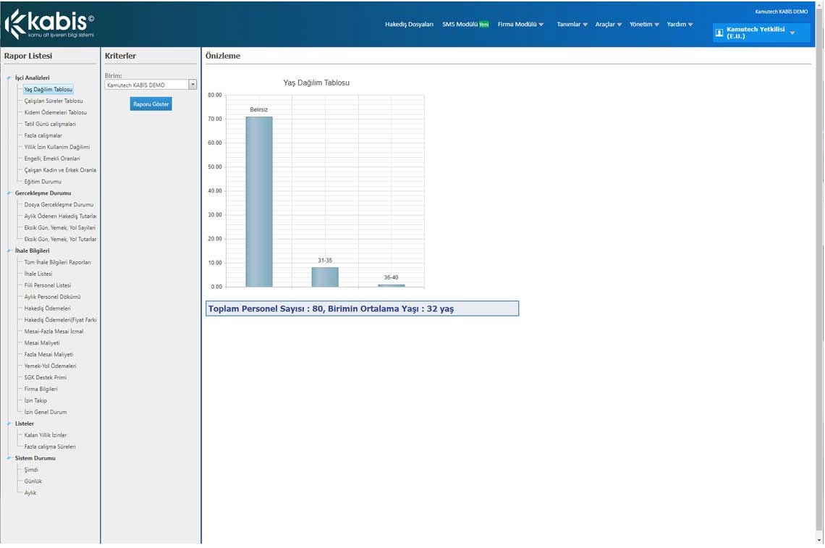Viewport: 825px width, 548px height.
Task: Open Aylık Personel Dökümü report
Action: (52, 298)
